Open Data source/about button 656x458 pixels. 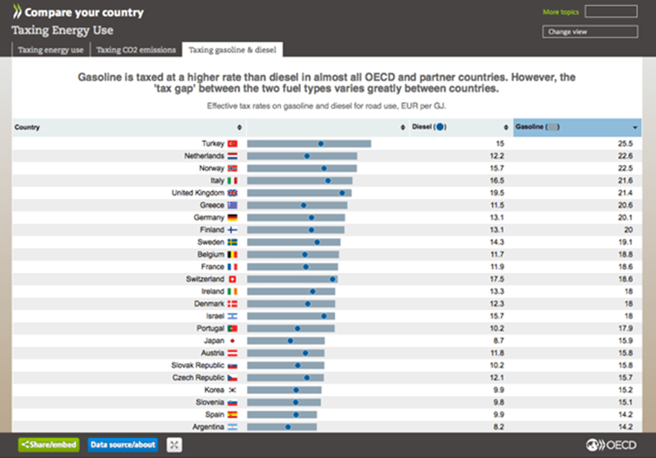click(123, 444)
